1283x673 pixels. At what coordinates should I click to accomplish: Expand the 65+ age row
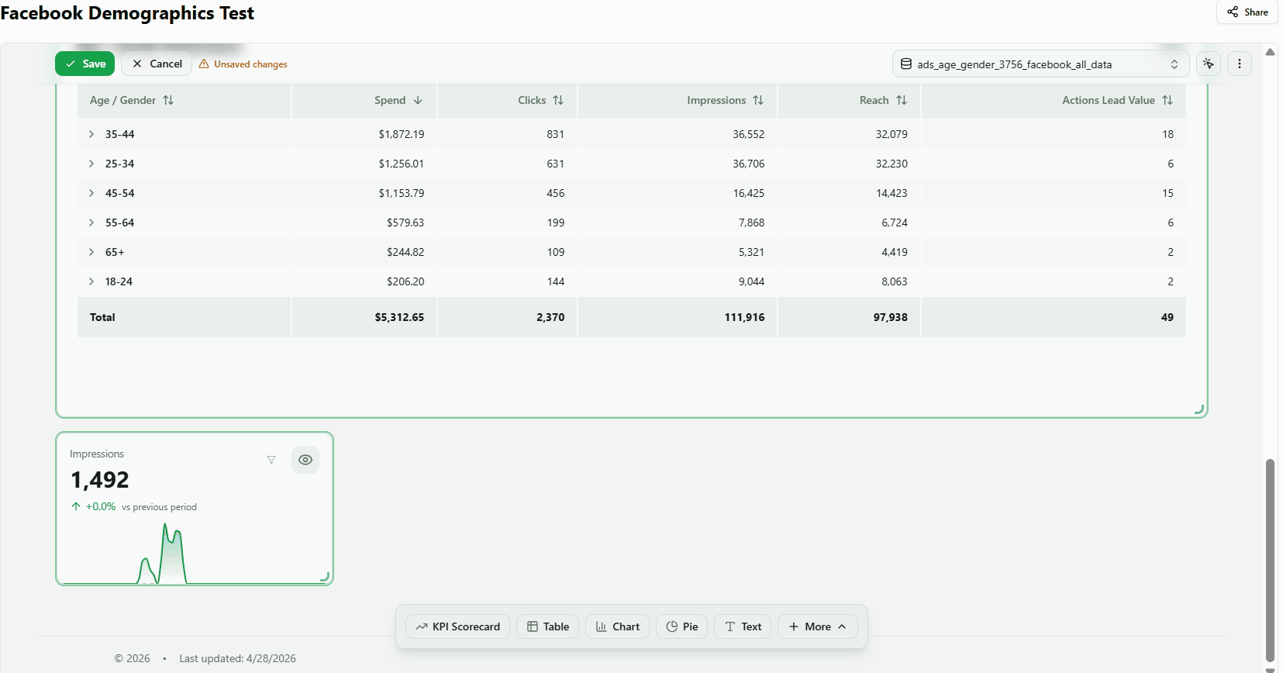click(91, 252)
